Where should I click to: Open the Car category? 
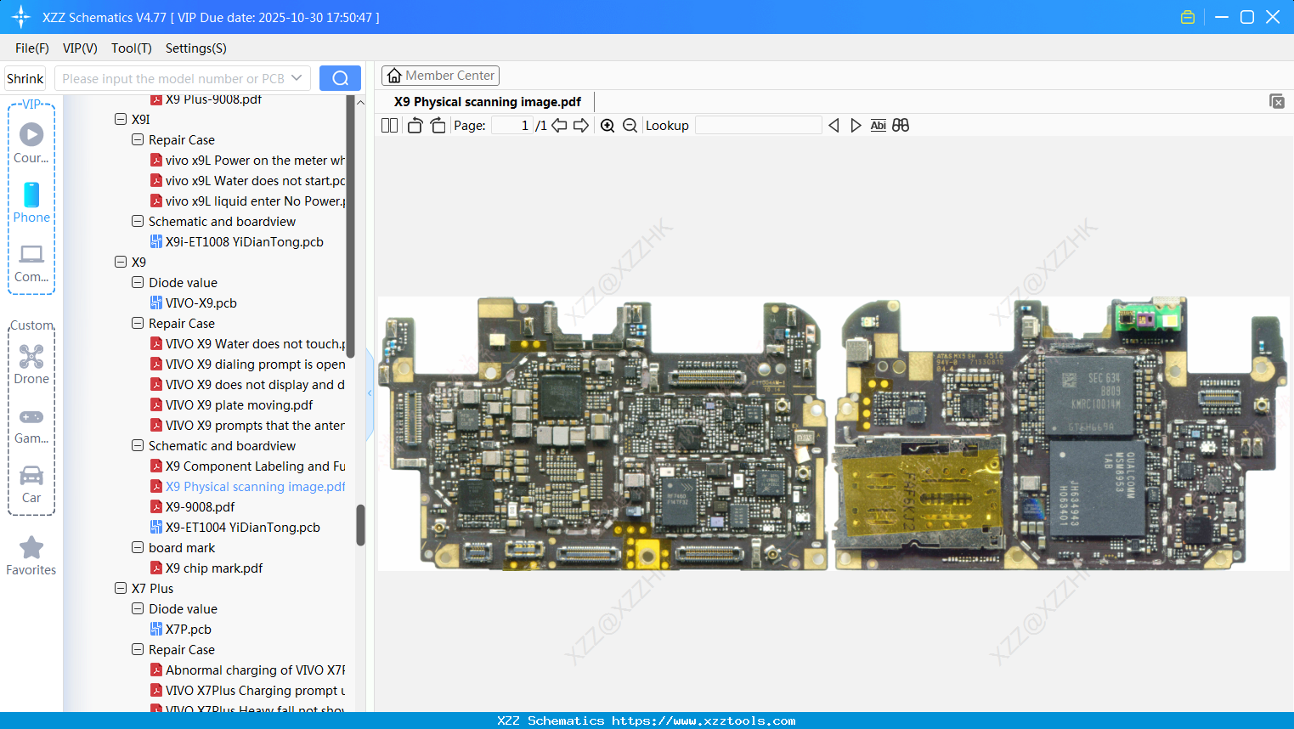[31, 484]
